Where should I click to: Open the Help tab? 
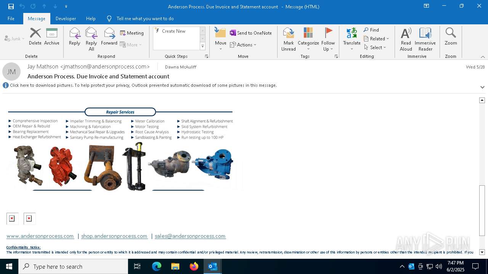[x=91, y=19]
